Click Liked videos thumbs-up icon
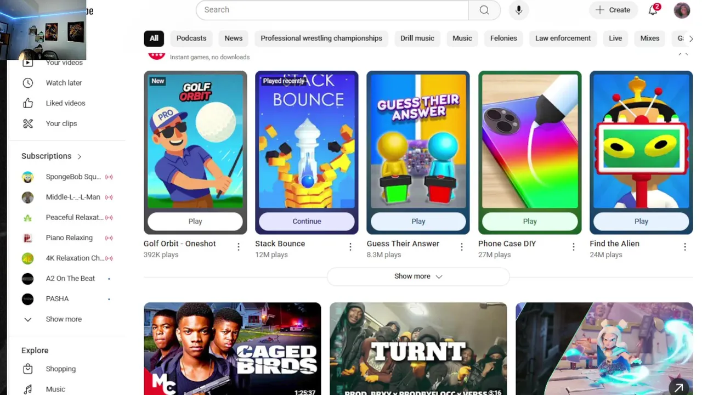 point(28,103)
